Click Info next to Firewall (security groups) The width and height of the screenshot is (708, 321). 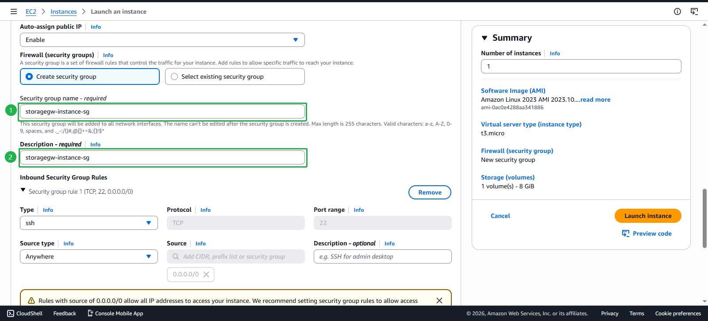108,55
